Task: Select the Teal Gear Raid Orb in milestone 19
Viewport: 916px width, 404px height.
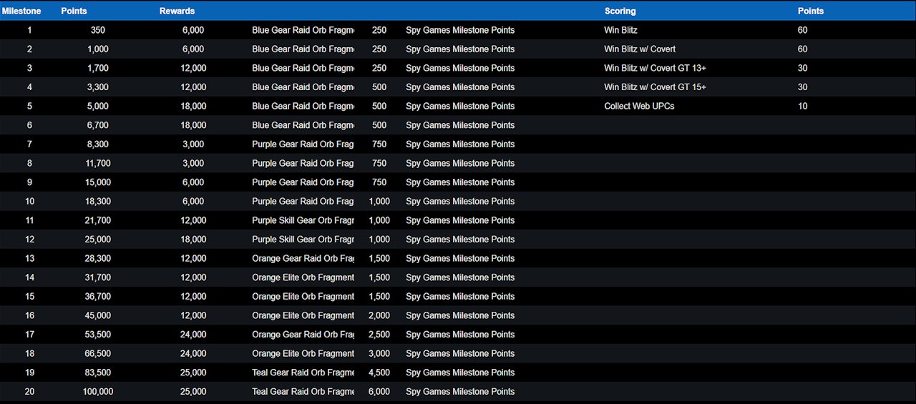Action: point(303,373)
